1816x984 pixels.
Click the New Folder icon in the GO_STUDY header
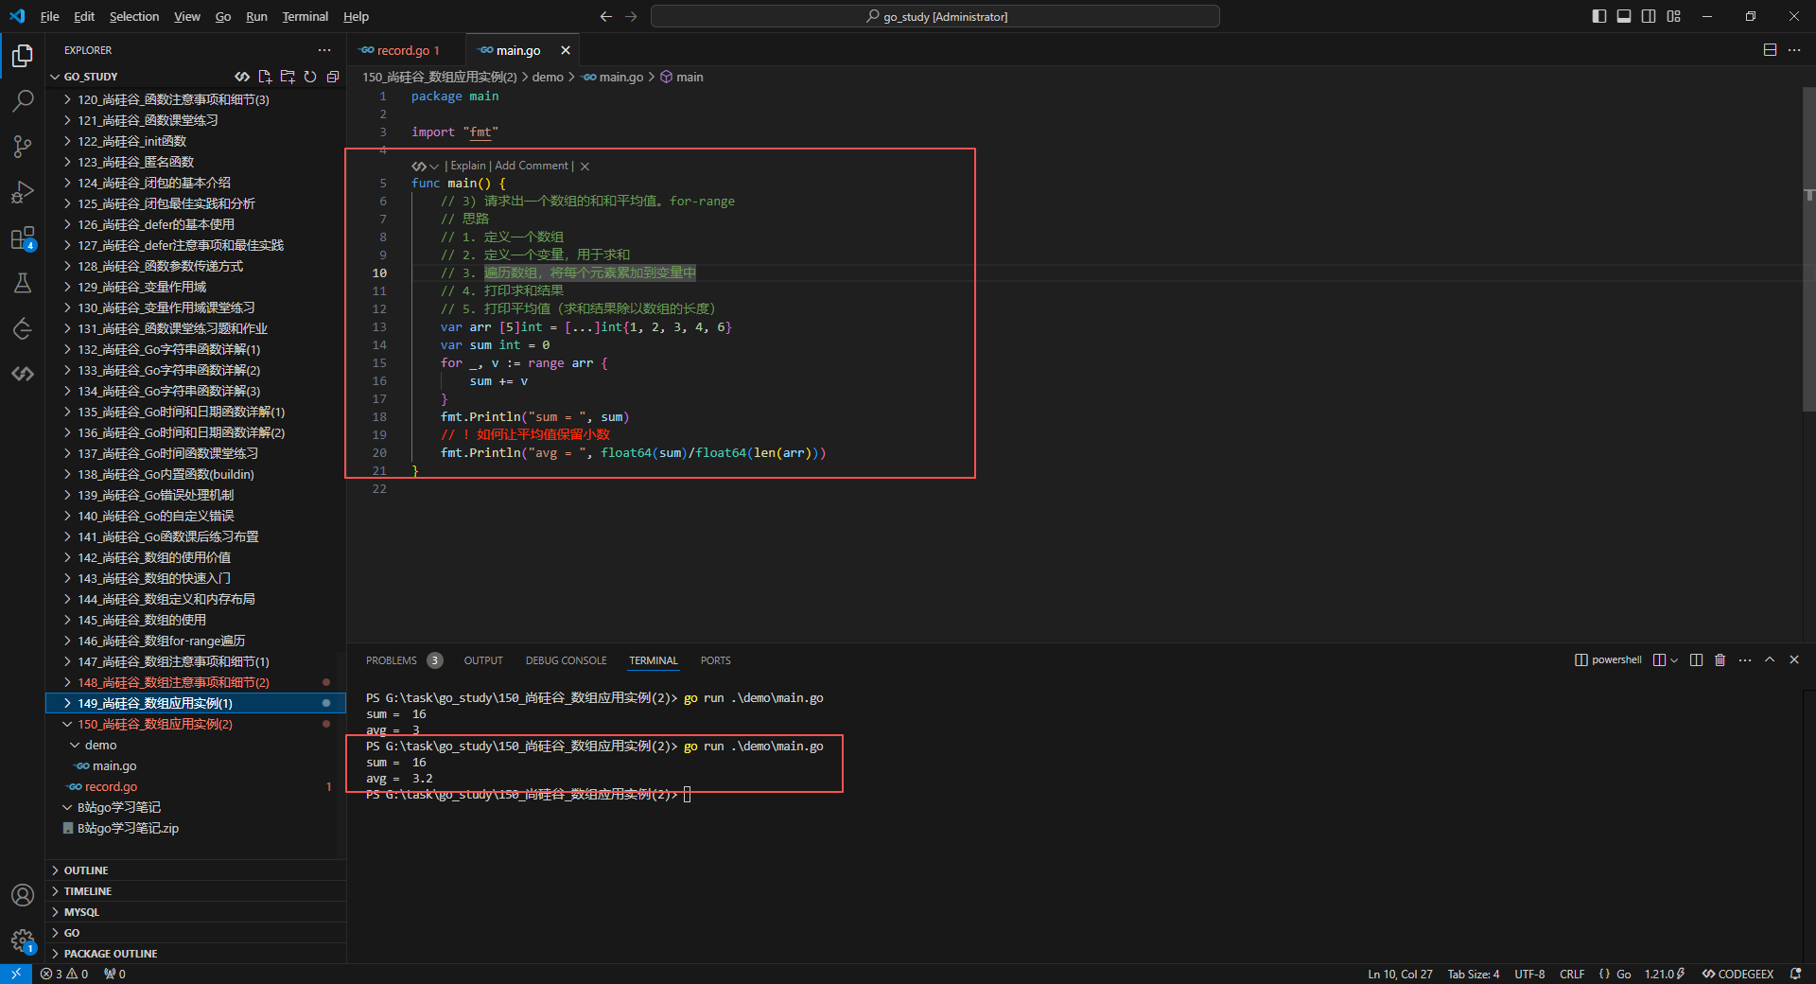288,77
